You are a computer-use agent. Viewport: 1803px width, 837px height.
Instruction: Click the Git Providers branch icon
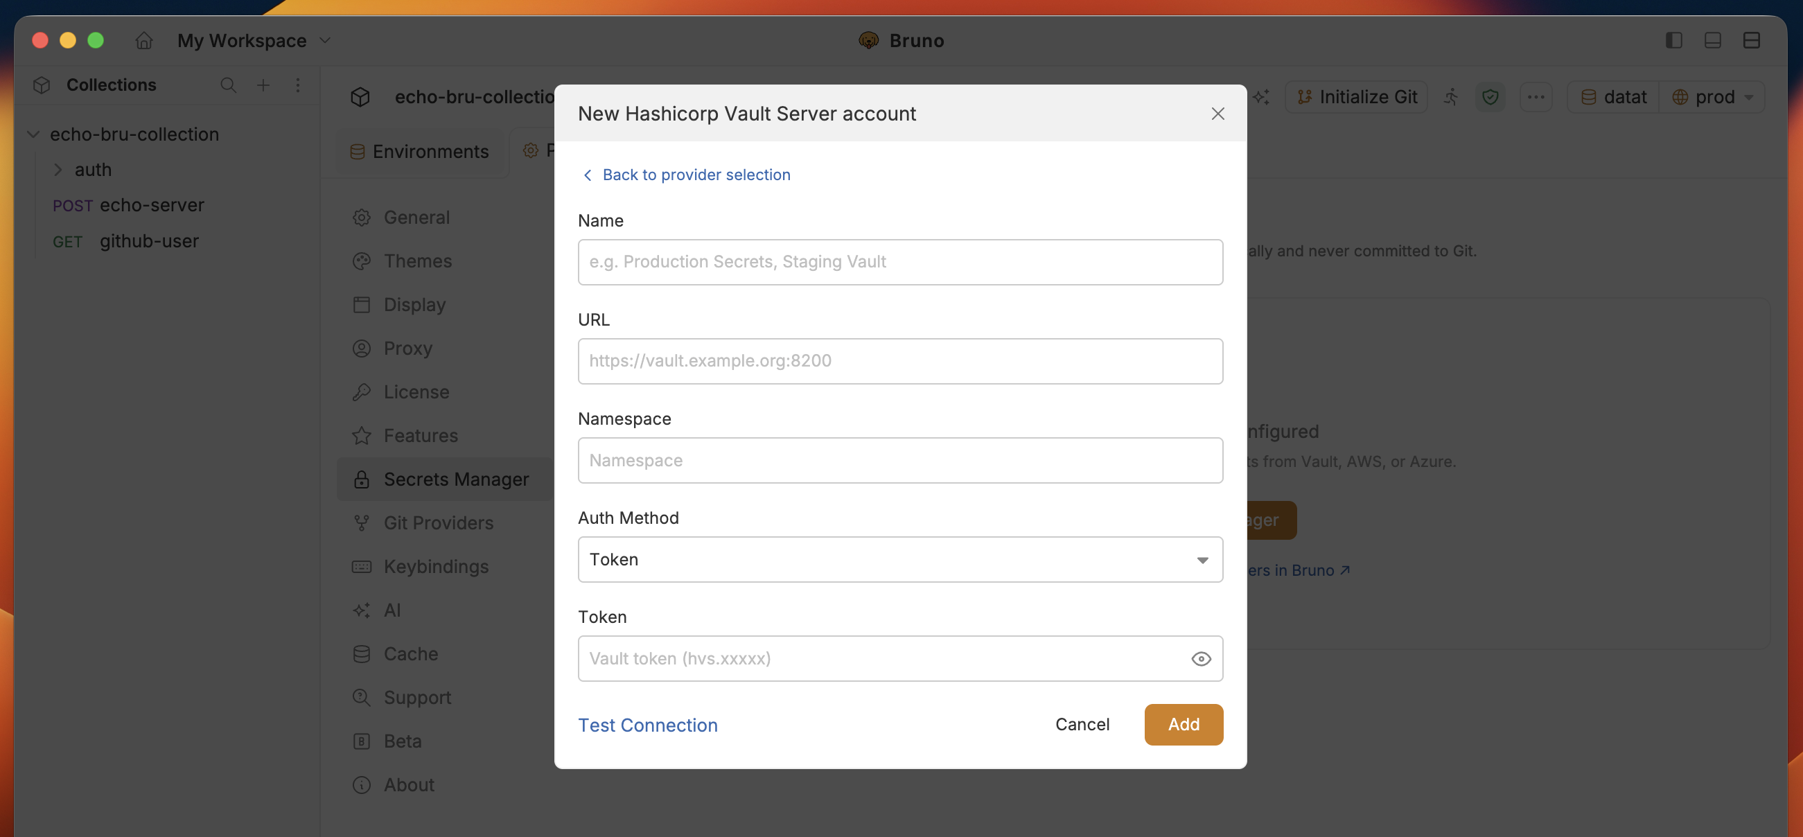click(362, 524)
